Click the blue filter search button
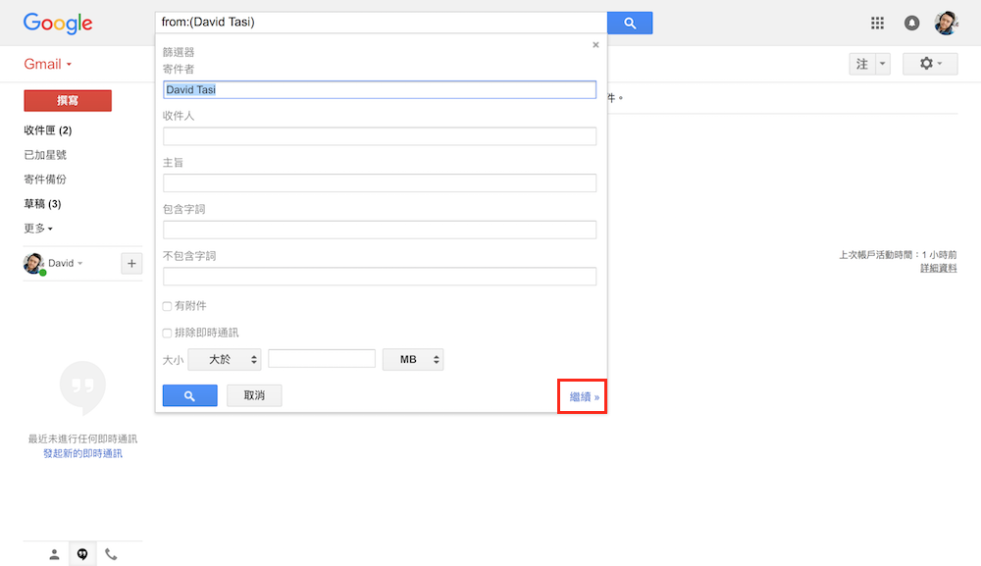 [189, 395]
